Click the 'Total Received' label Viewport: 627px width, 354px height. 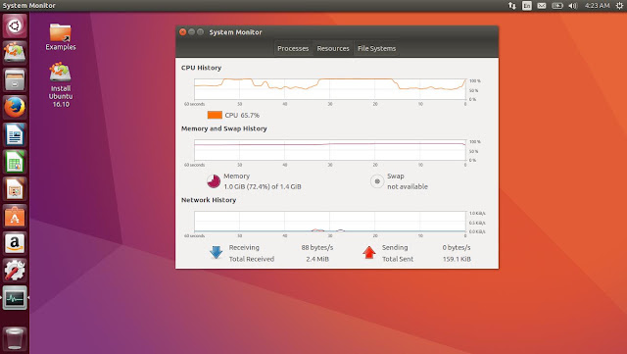click(x=251, y=259)
